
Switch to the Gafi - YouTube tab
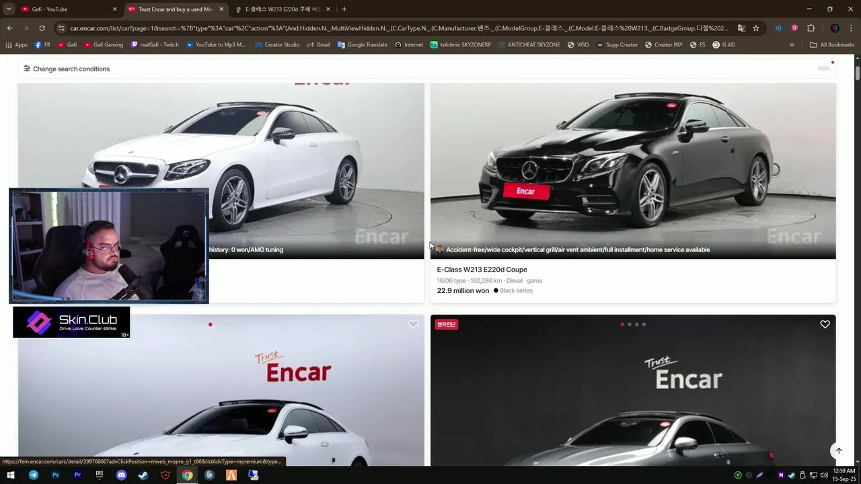click(67, 9)
